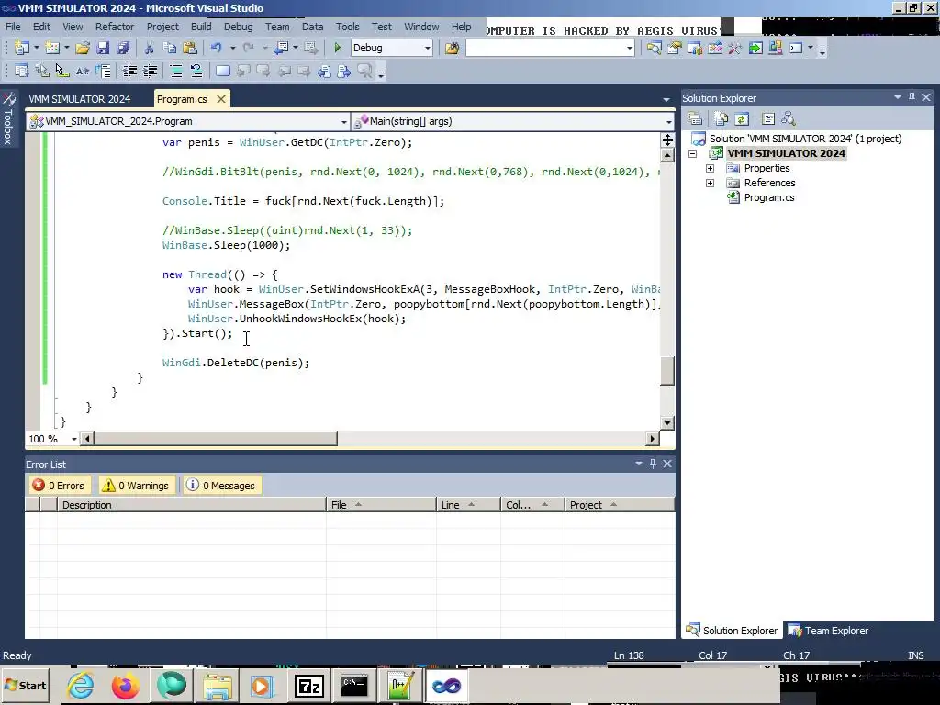The height and width of the screenshot is (705, 940).
Task: Click the Open File folder icon
Action: 83,48
